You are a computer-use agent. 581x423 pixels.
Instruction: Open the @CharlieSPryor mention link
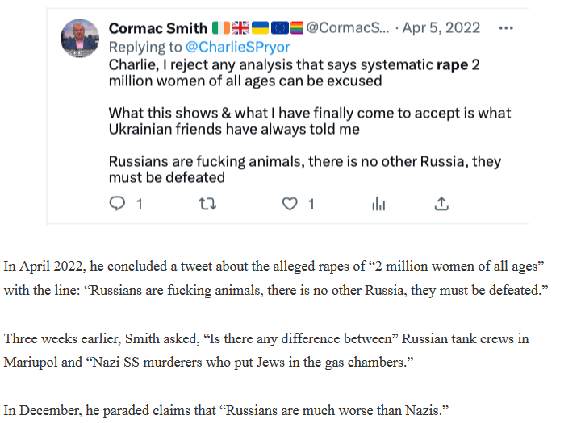point(237,47)
